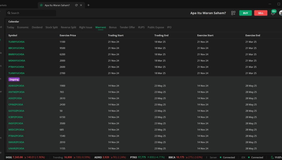This screenshot has height=160, width=282.
Task: Close the Apa Itu Waran Saham tab
Action: pyautogui.click(x=81, y=5)
